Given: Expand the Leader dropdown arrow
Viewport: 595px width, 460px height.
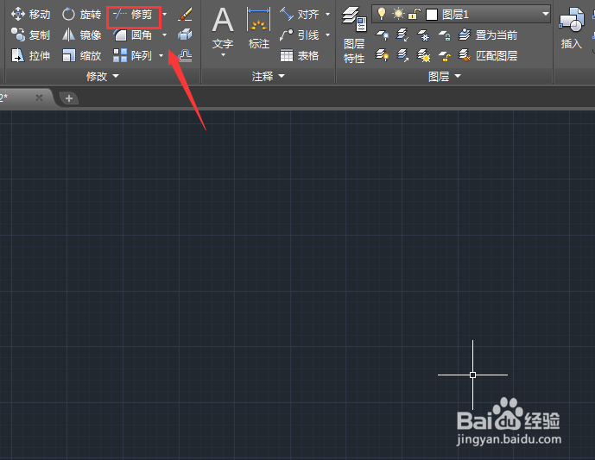Looking at the screenshot, I should [327, 35].
